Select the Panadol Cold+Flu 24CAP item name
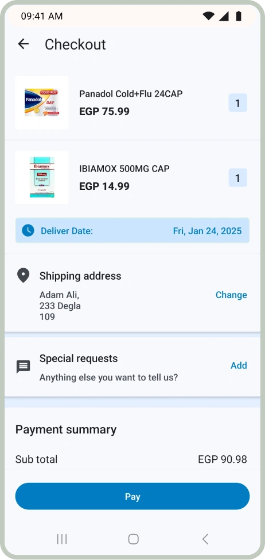 pos(131,94)
